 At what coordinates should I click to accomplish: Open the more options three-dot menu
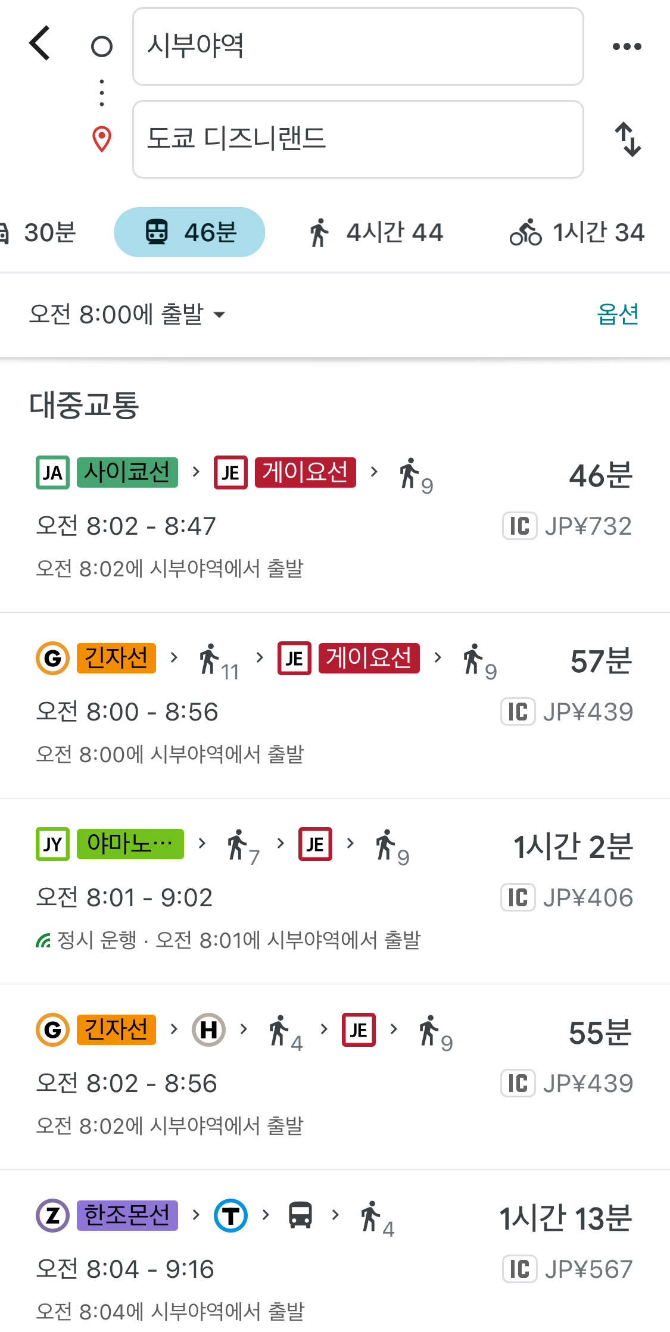626,46
